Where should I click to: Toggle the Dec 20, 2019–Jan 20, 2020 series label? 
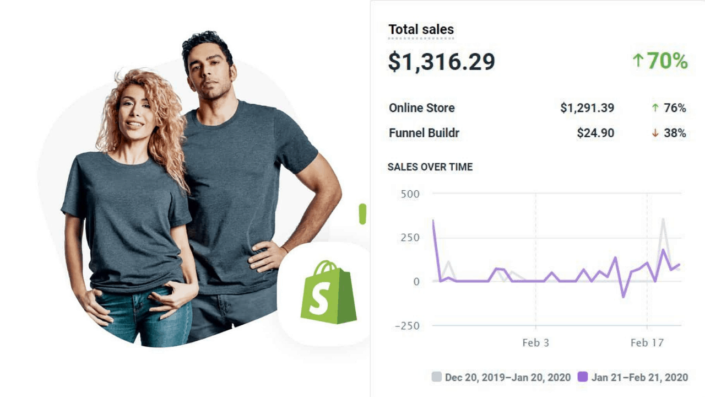508,378
